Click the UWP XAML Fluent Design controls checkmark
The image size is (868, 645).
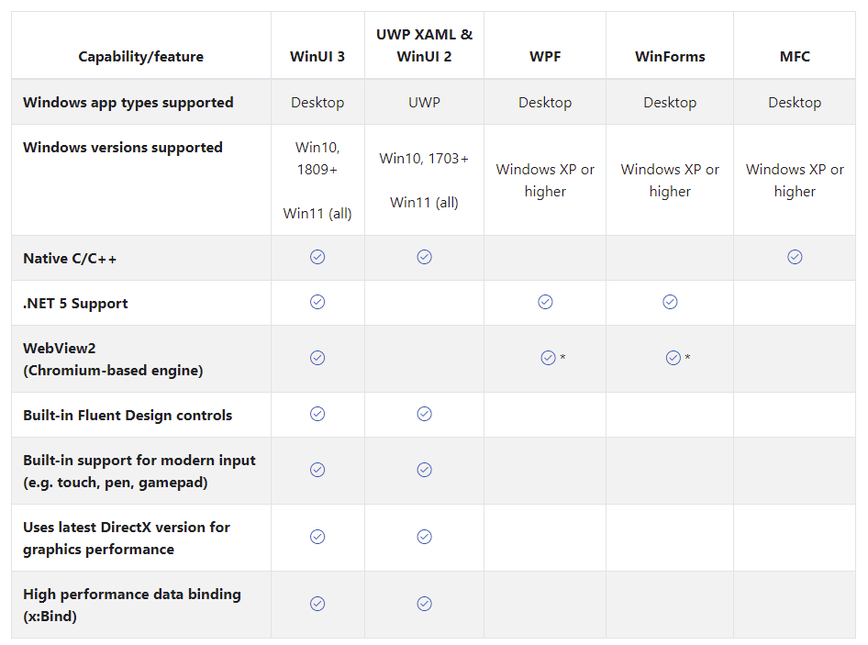424,414
